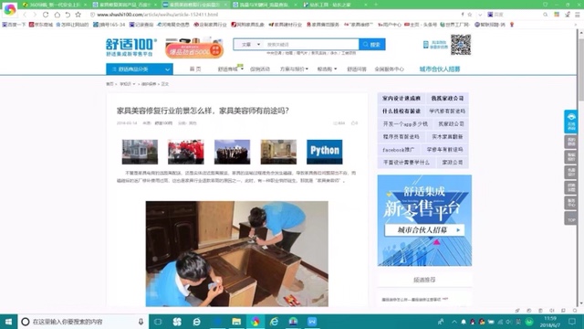Click the W app icon in taskbar
Image resolution: width=584 pixels, height=329 pixels.
[x=312, y=322]
